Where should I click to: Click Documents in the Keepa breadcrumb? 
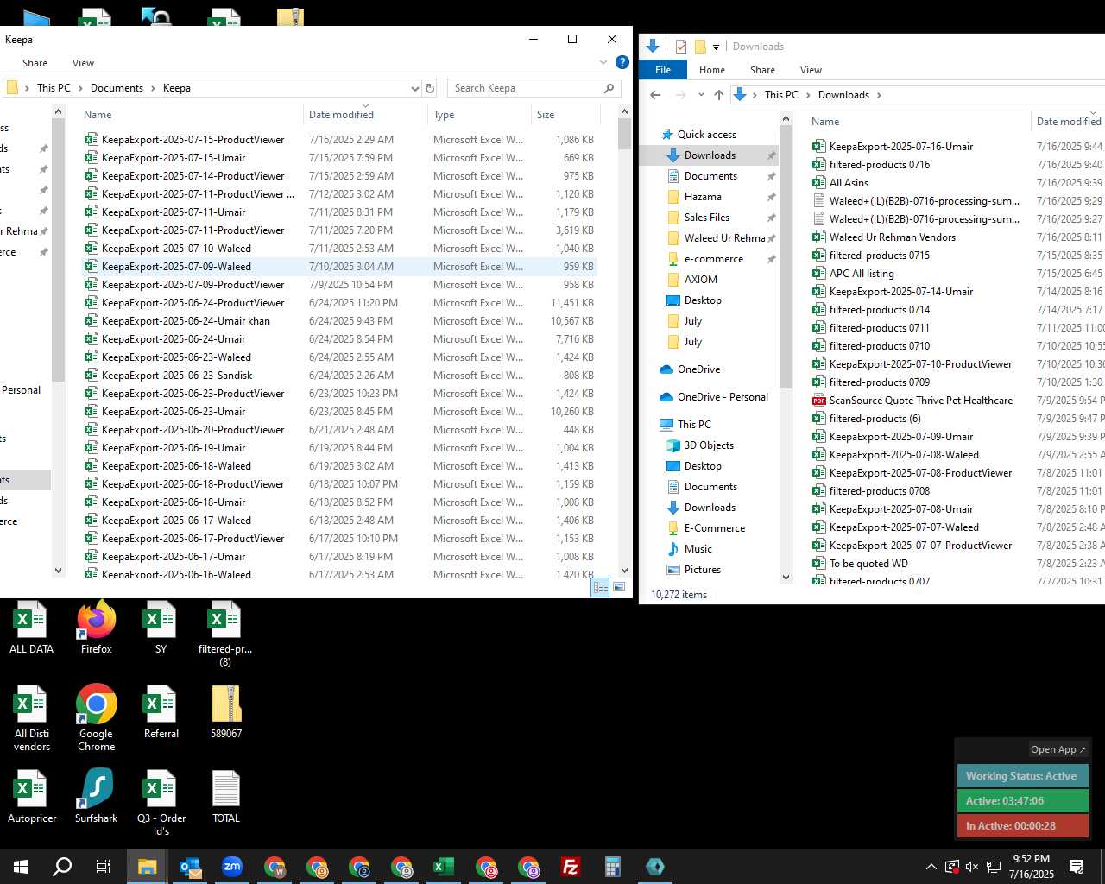tap(117, 88)
